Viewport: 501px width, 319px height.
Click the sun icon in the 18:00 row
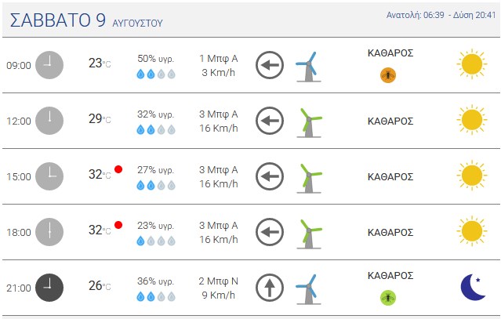[x=472, y=231]
